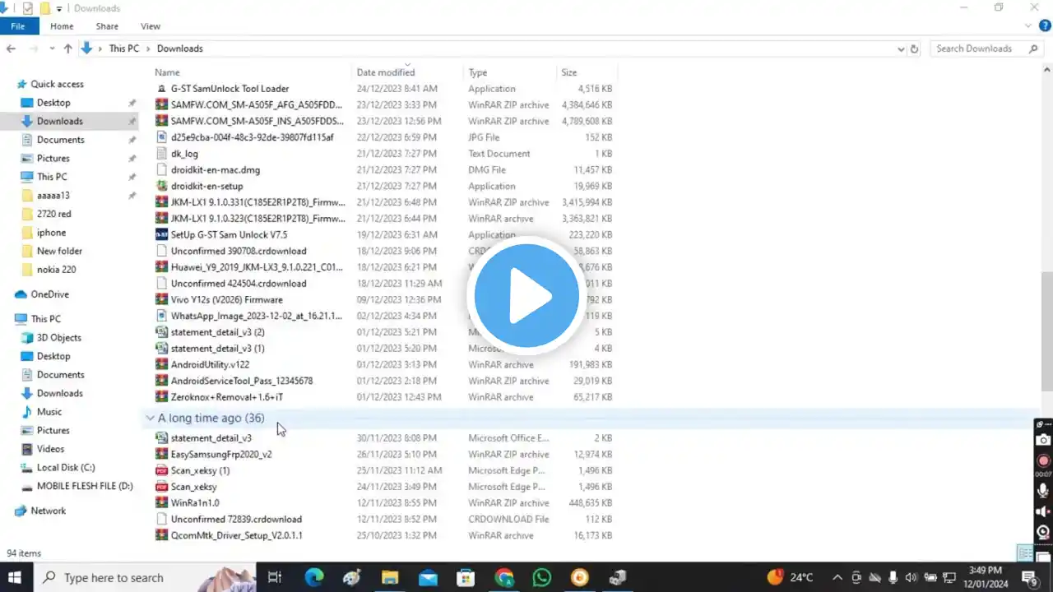Take a screenshot with the recorder camera icon

(x=1044, y=441)
